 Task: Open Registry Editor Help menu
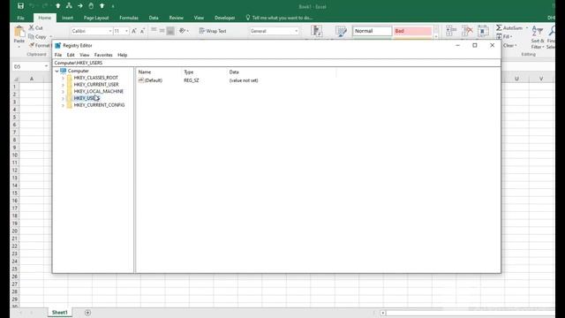tap(123, 55)
